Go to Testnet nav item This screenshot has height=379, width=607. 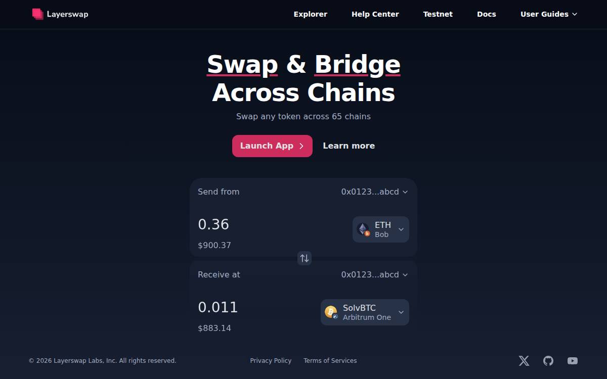tap(438, 14)
